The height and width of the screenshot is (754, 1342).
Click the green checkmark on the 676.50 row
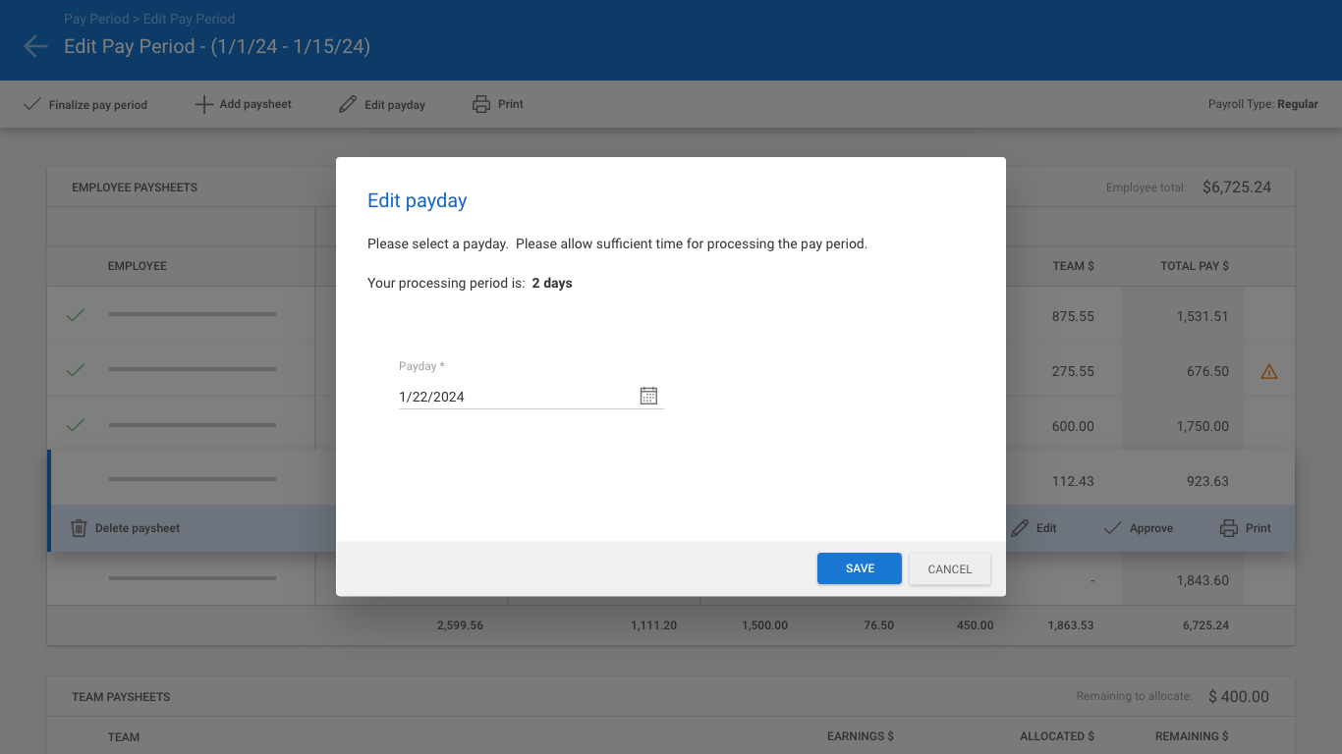point(75,370)
